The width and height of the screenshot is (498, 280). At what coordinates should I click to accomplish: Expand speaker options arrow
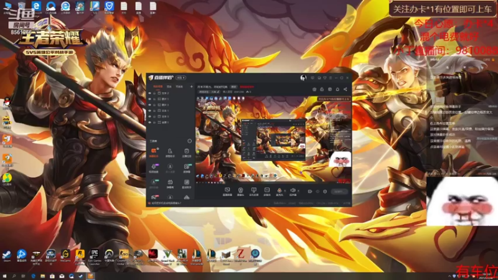click(298, 191)
